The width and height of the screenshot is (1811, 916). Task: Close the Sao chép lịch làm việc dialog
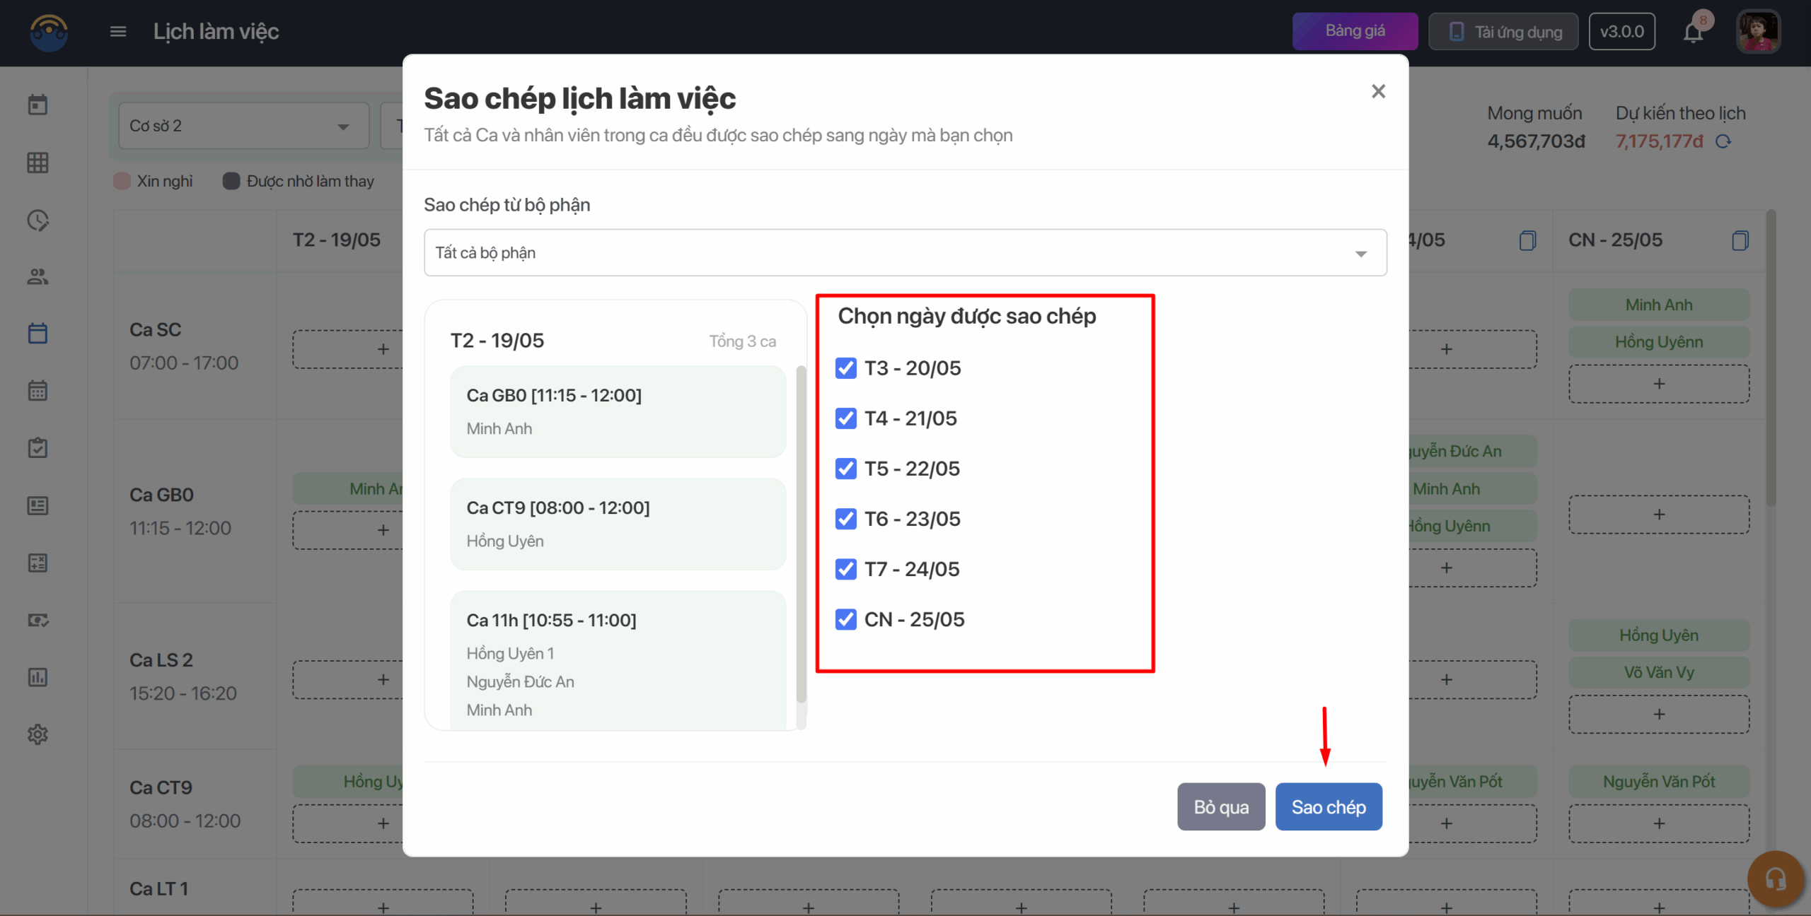pyautogui.click(x=1377, y=91)
